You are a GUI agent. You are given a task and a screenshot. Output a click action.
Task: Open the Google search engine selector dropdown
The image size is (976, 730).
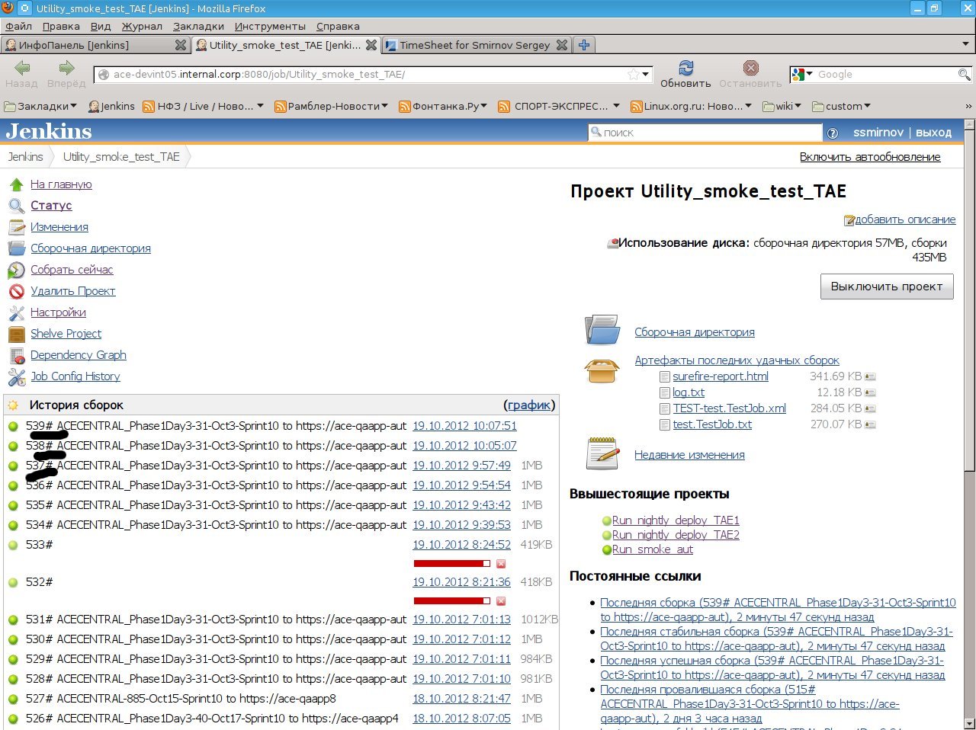tap(802, 74)
